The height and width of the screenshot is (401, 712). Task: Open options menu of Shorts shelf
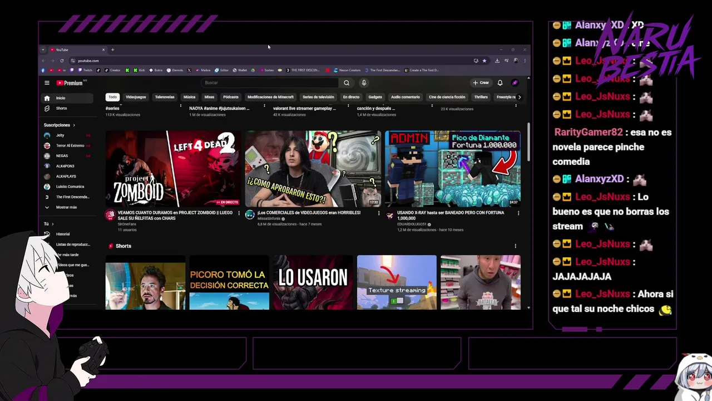pyautogui.click(x=515, y=246)
